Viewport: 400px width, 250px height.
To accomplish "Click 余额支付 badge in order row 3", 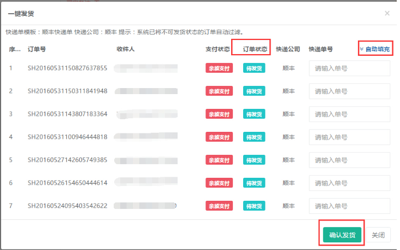I will (219, 114).
